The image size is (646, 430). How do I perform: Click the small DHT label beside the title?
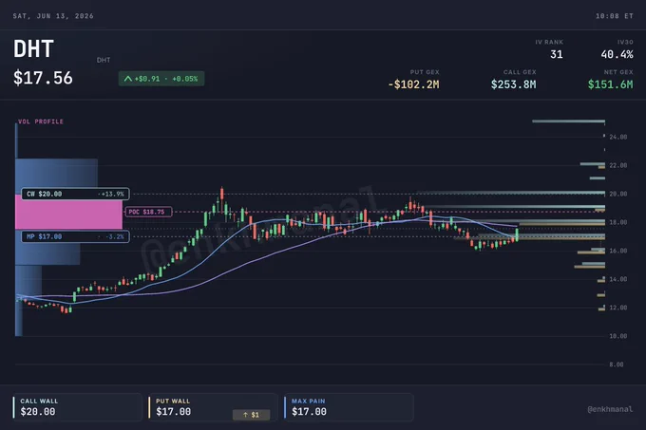click(x=104, y=60)
